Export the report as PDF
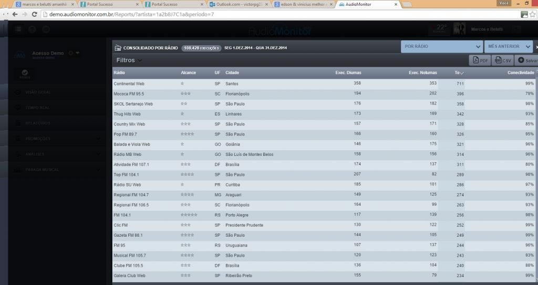 (x=480, y=60)
